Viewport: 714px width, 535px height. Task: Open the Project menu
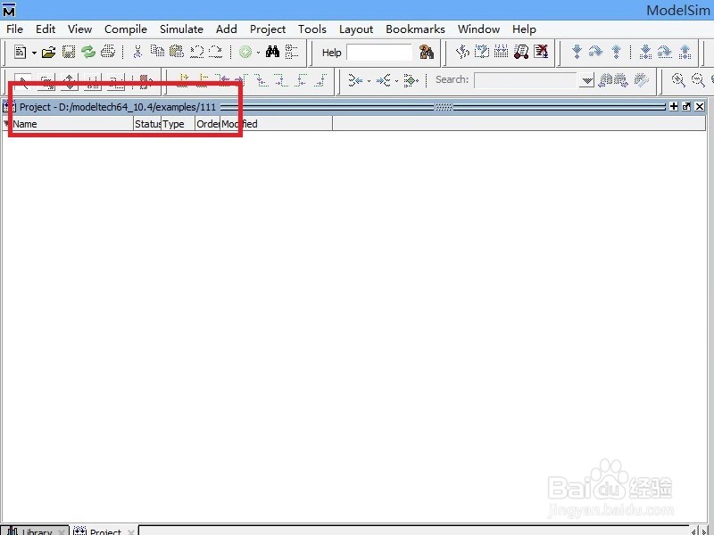267,29
